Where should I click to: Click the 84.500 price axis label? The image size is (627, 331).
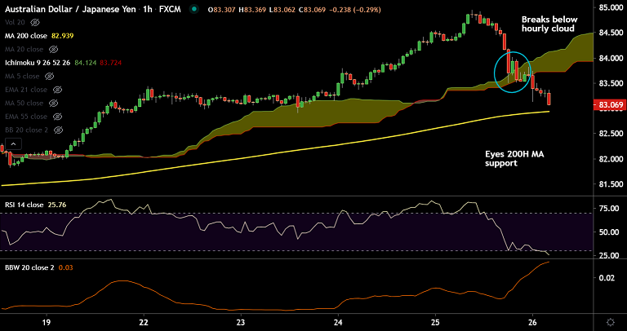point(611,33)
